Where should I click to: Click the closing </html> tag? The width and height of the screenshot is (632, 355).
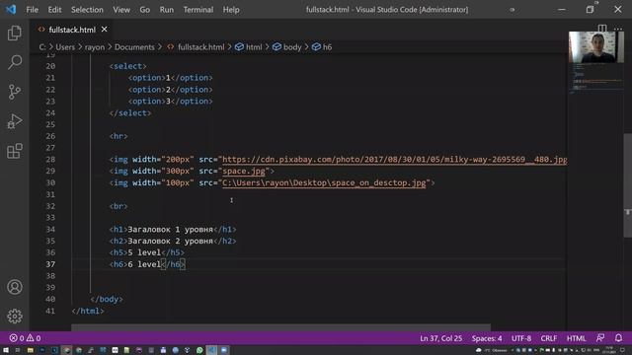point(88,311)
